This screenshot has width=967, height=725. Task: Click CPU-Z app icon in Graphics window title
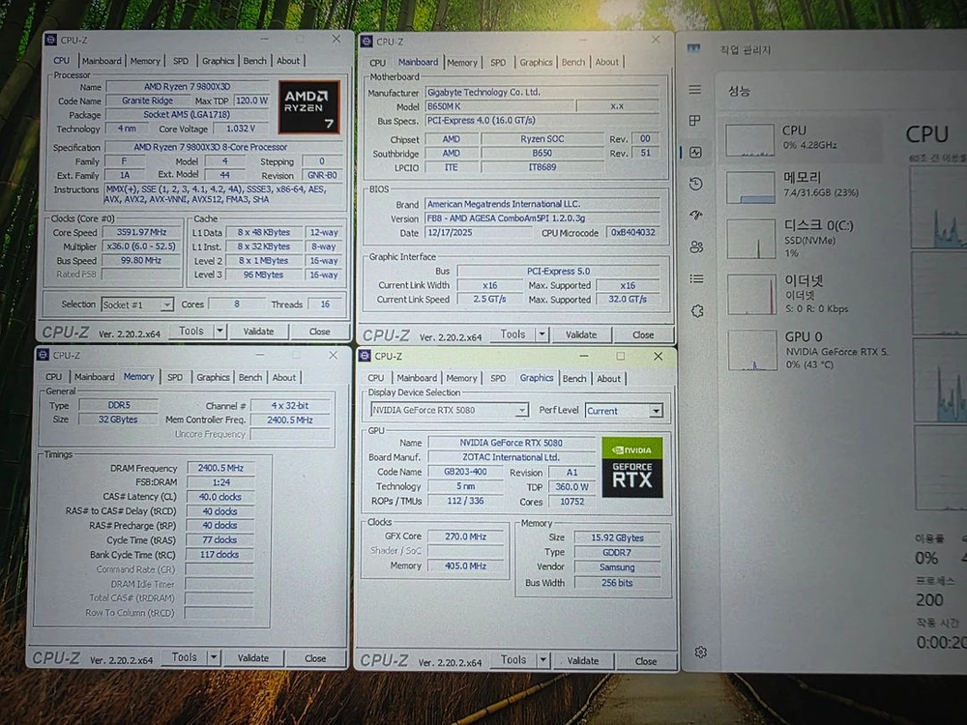click(x=365, y=356)
